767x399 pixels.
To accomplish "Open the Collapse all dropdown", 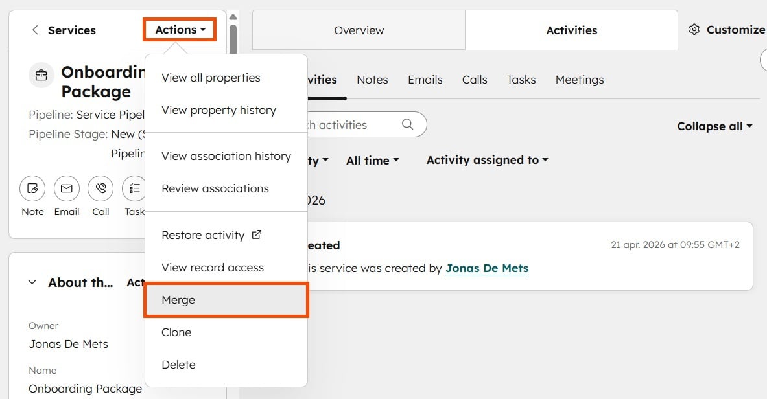I will [714, 126].
